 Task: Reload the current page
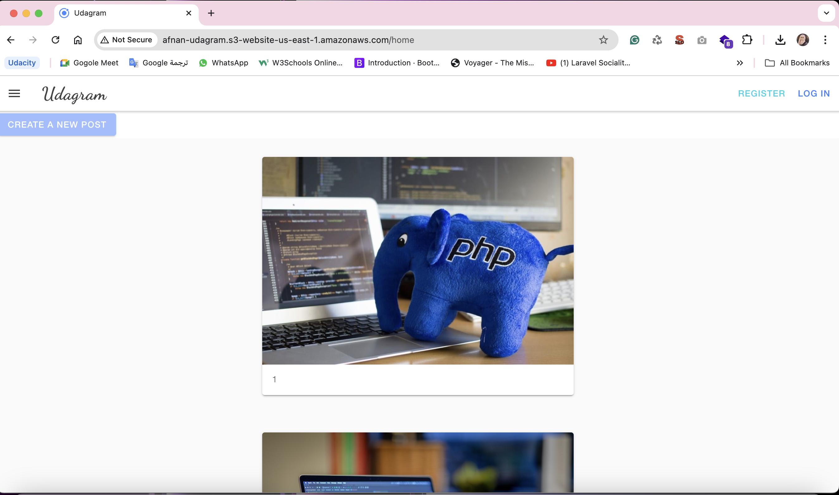coord(55,40)
